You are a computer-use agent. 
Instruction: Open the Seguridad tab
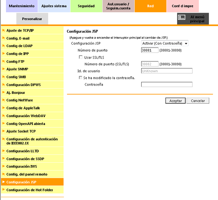click(86, 6)
